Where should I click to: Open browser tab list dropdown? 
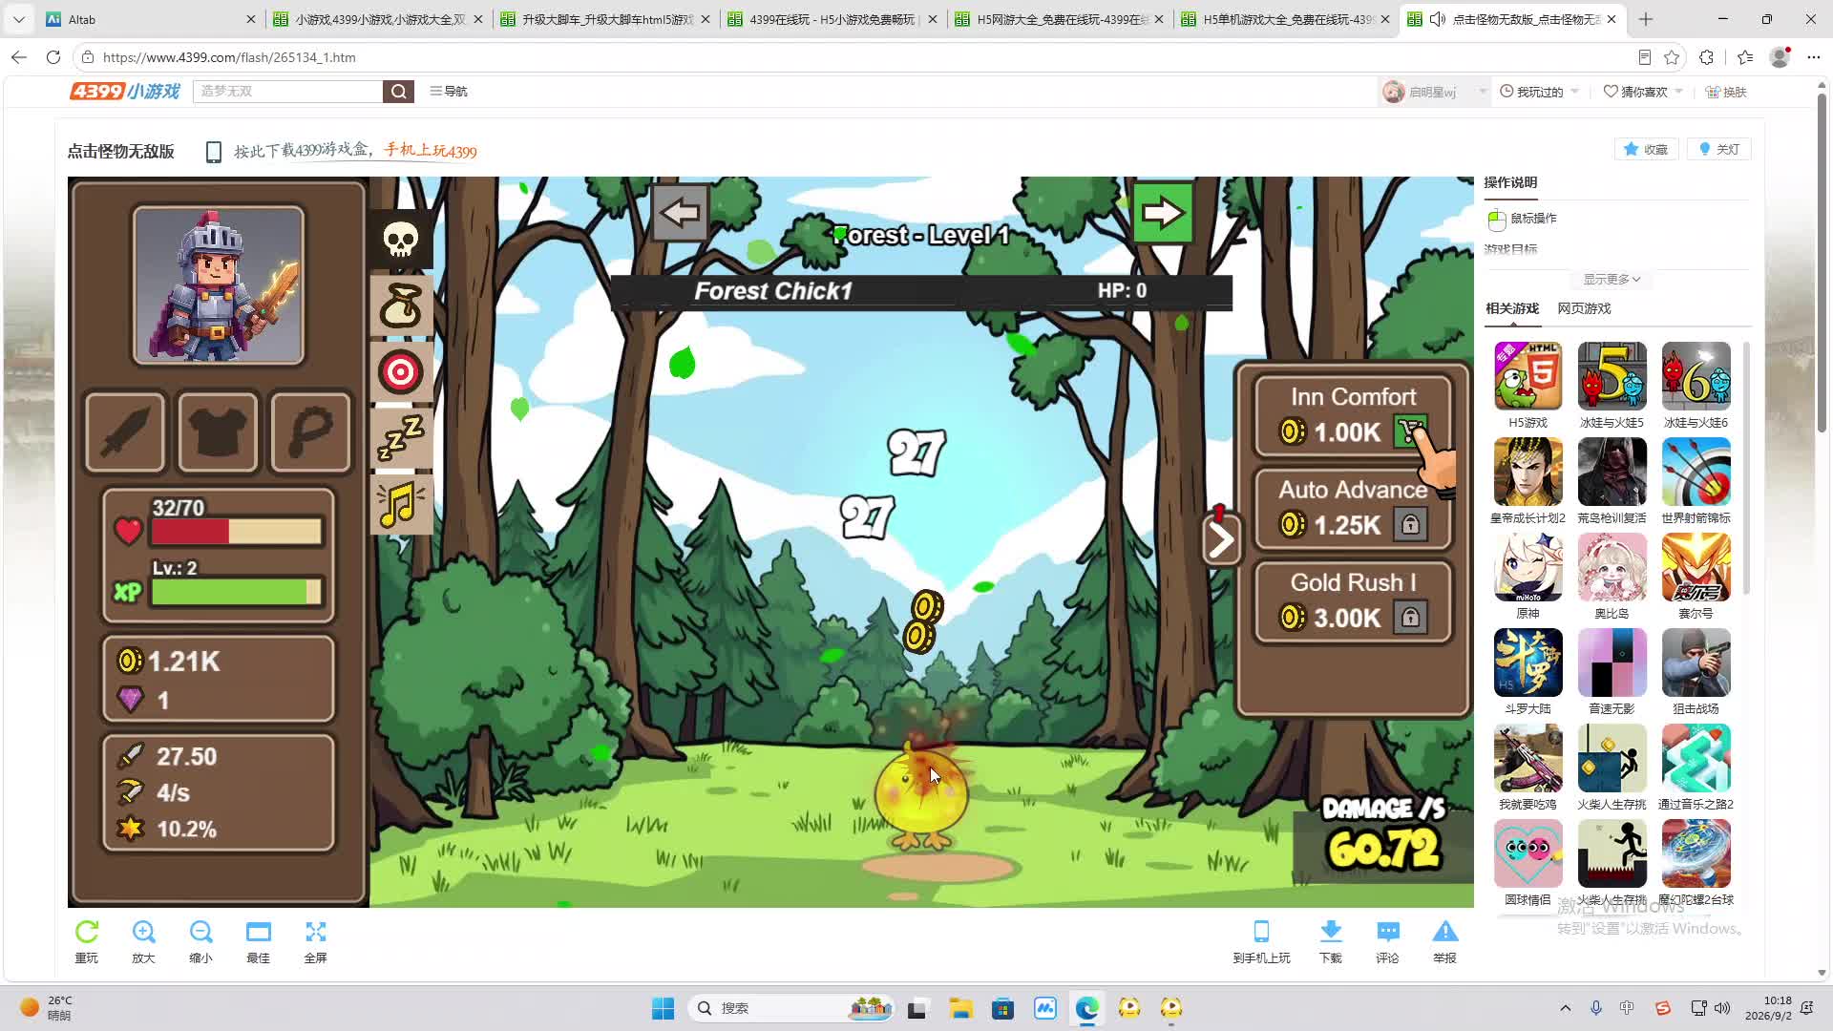pos(18,19)
